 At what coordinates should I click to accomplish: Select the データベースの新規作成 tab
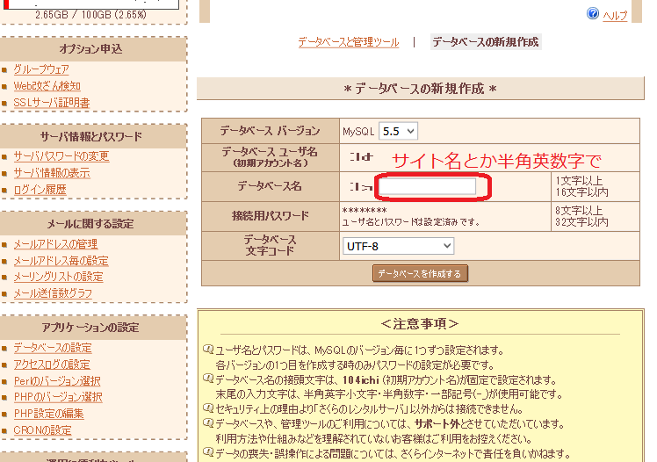pos(485,42)
